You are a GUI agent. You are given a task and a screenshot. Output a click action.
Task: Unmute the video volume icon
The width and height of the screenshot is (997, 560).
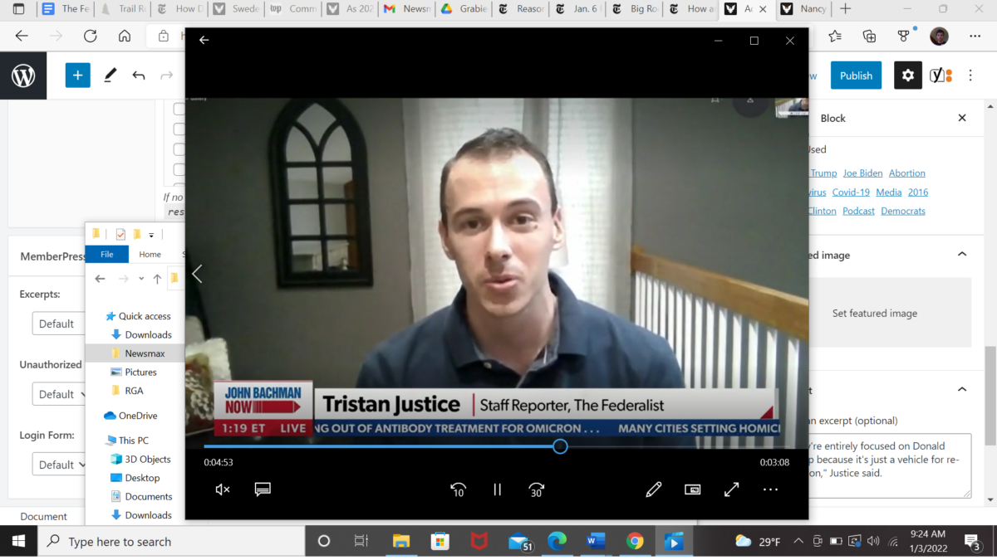point(223,489)
